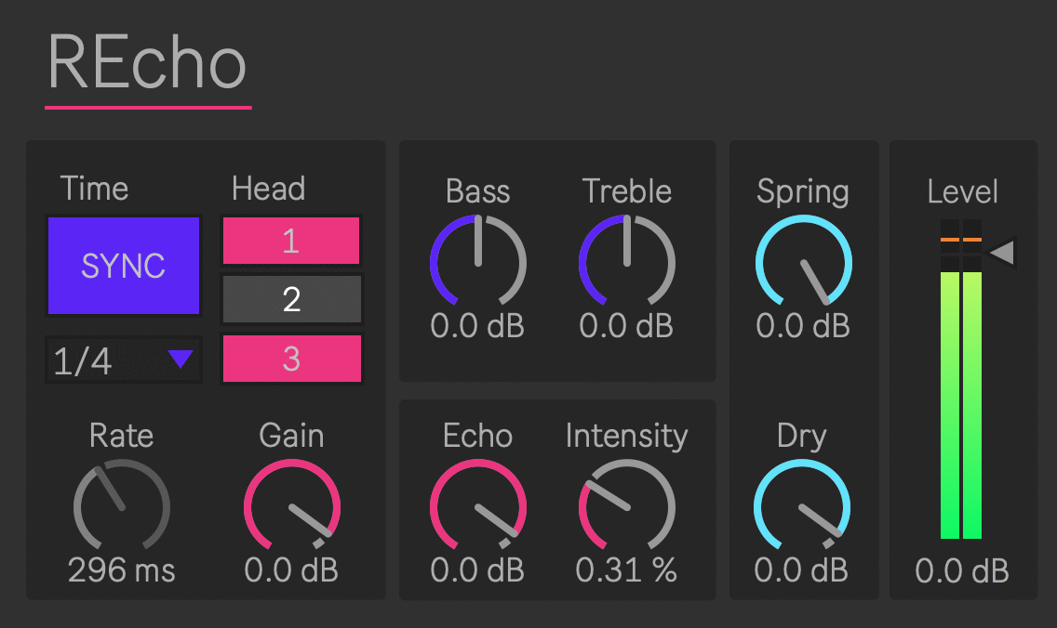Click the Intensity label text
Viewport: 1057px width, 628px height.
pyautogui.click(x=627, y=436)
